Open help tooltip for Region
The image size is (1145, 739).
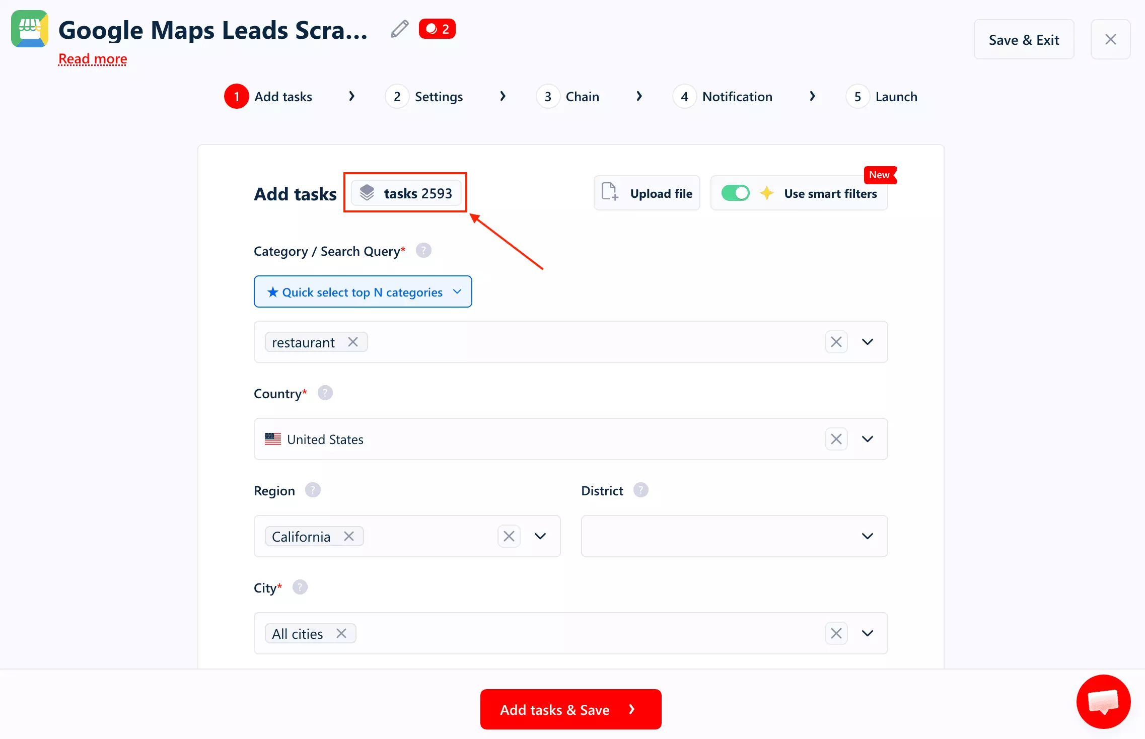tap(313, 490)
